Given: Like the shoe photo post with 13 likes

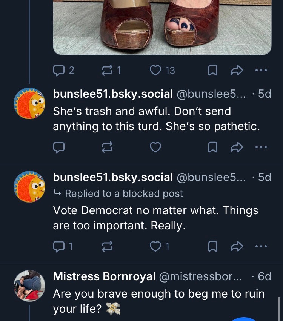Looking at the screenshot, I should pos(156,70).
